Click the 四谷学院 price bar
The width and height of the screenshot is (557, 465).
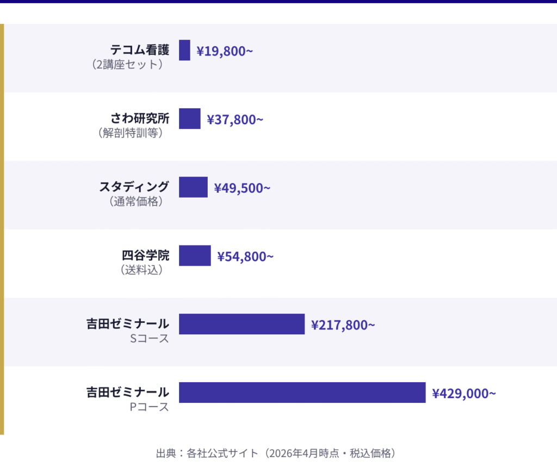(x=195, y=256)
